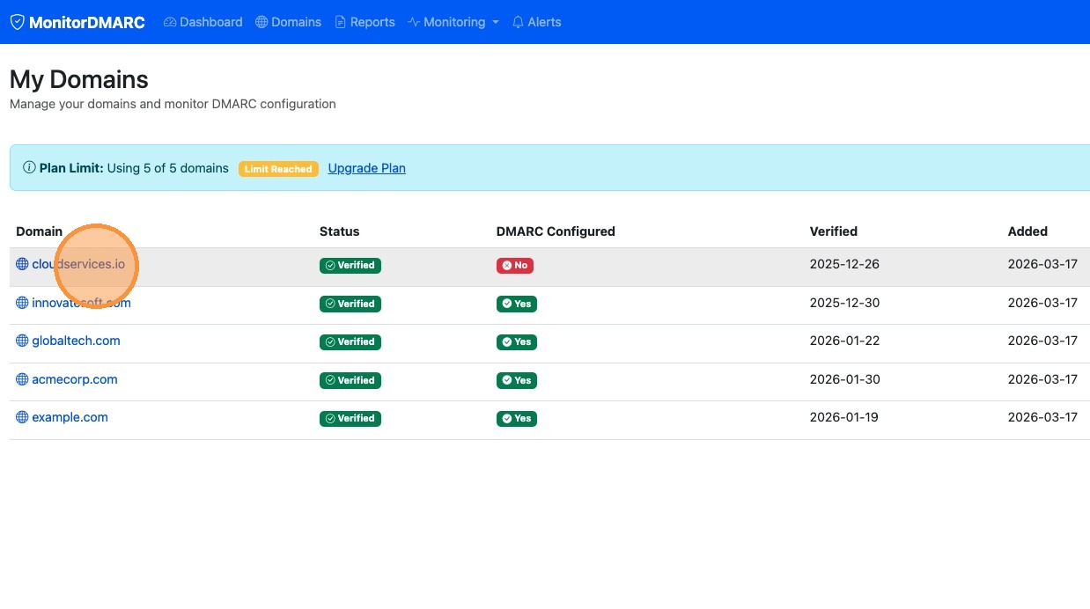Click the Upgrade Plan link

[367, 168]
